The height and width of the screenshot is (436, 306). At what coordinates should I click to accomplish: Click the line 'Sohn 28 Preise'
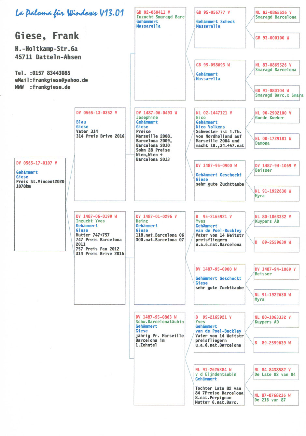[x=153, y=150]
